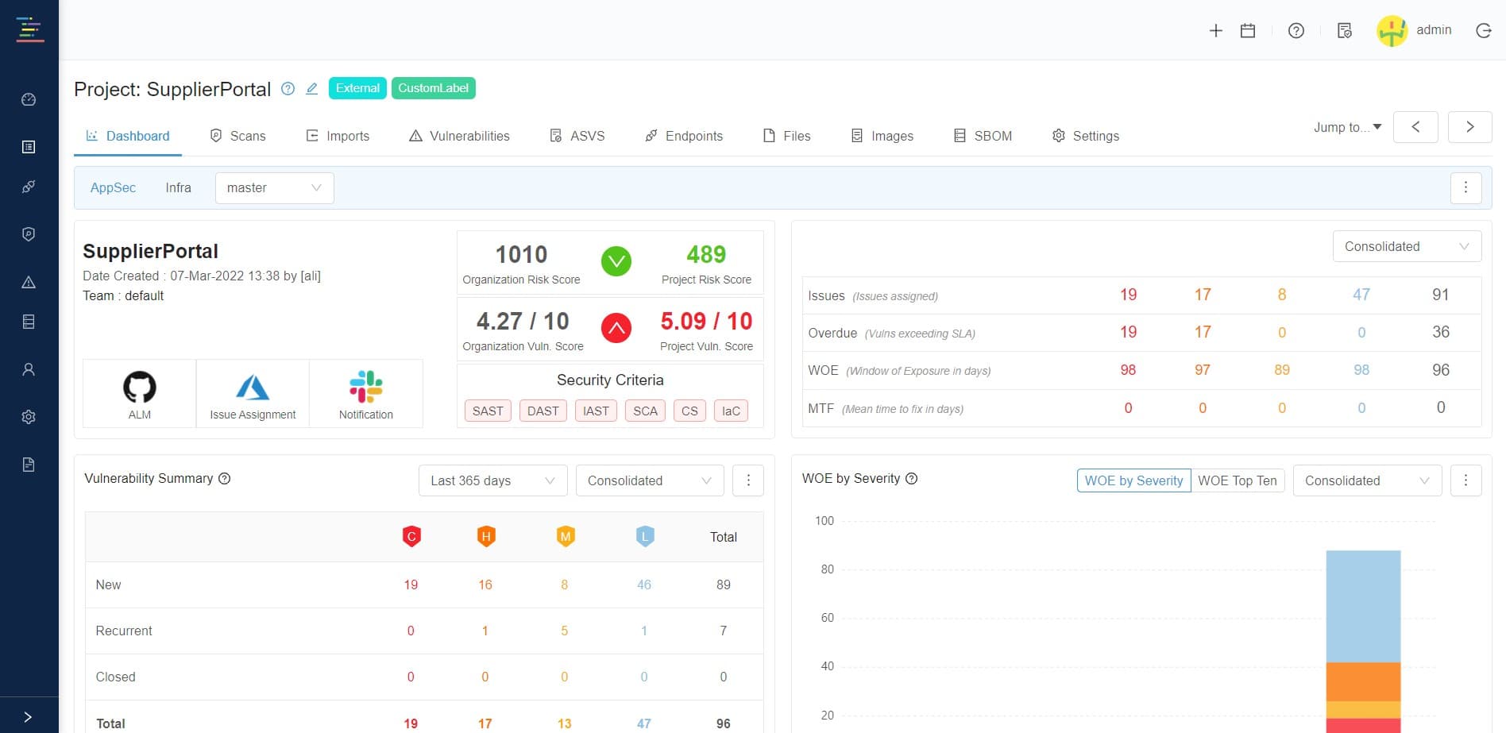Expand the left sidebar with bottom arrow
Screen dimensions: 1506x733
29,716
